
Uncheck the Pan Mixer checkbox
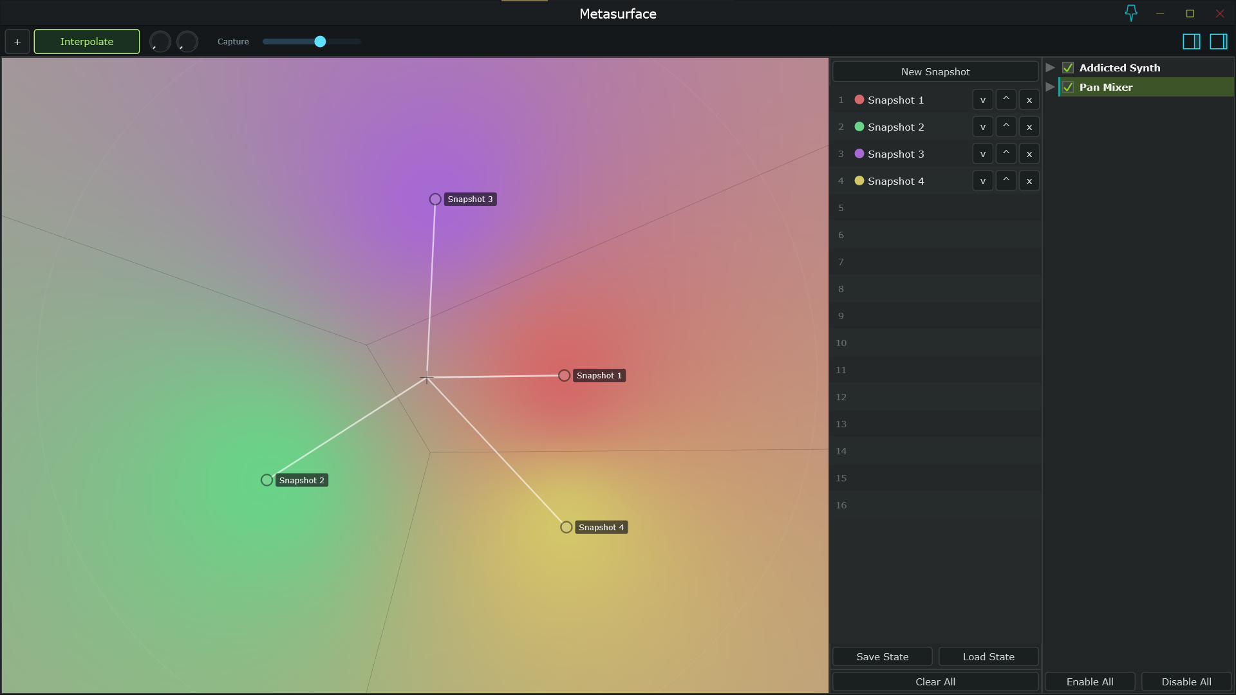[1068, 87]
